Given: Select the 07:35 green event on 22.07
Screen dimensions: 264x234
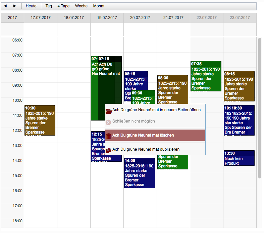Looking at the screenshot, I should coord(206,76).
